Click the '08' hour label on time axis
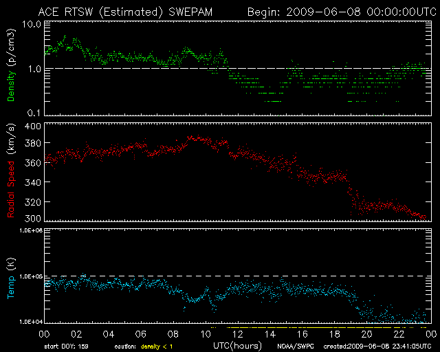Viewport: 440px width, 352px height. 173,334
